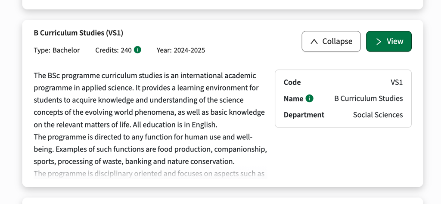This screenshot has width=441, height=204.
Task: Collapse the B Curriculum Studies programme details
Action: 331,41
